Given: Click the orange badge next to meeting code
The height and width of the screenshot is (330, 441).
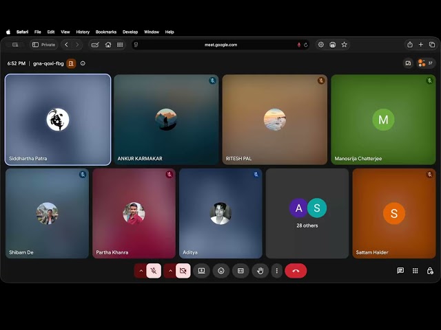Looking at the screenshot, I should [x=71, y=63].
